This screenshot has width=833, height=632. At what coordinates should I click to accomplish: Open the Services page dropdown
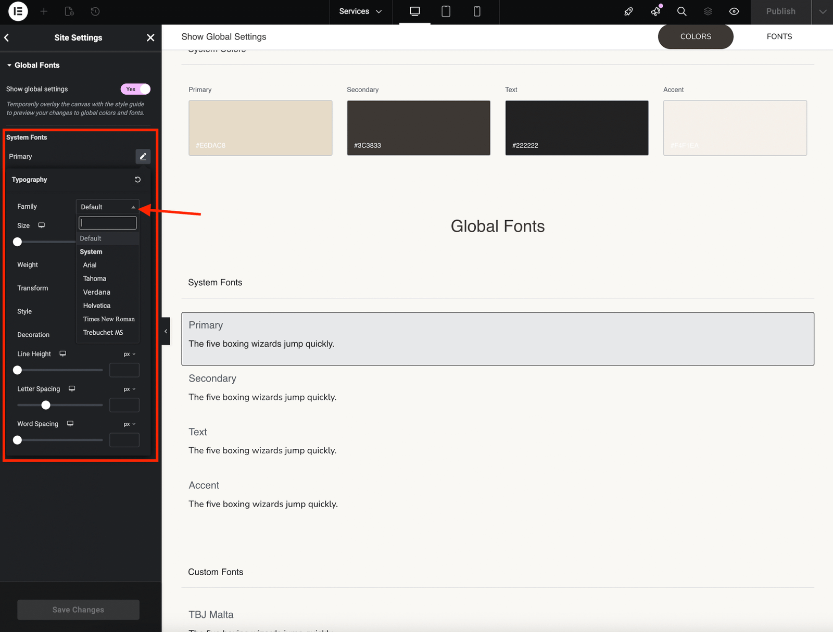360,11
